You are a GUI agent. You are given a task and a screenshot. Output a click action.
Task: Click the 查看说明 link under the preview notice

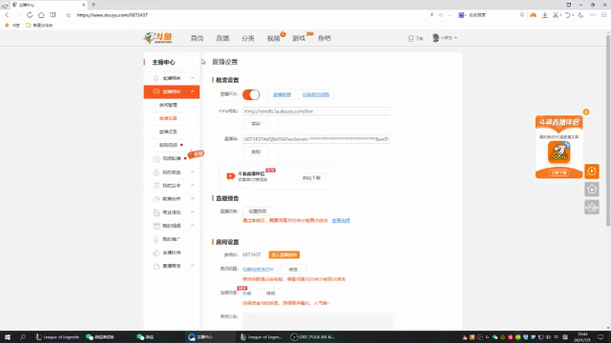coord(341,220)
